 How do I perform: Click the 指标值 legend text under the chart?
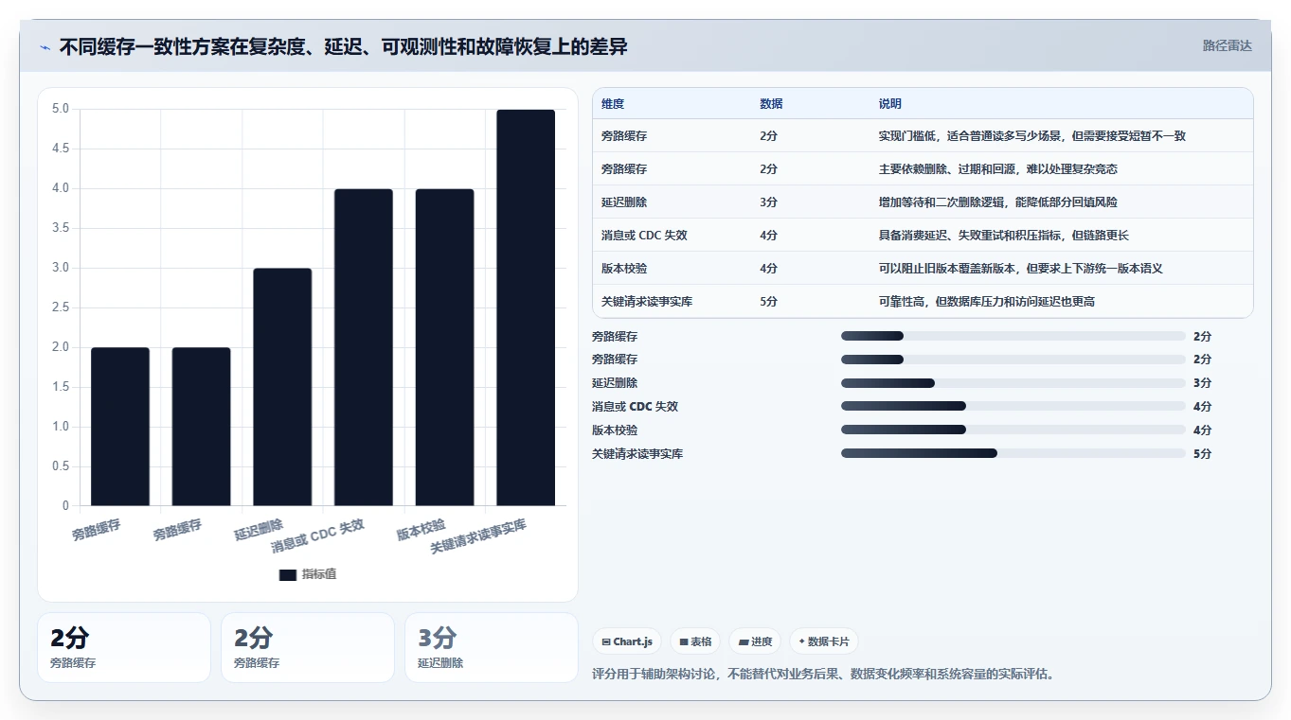pyautogui.click(x=319, y=574)
